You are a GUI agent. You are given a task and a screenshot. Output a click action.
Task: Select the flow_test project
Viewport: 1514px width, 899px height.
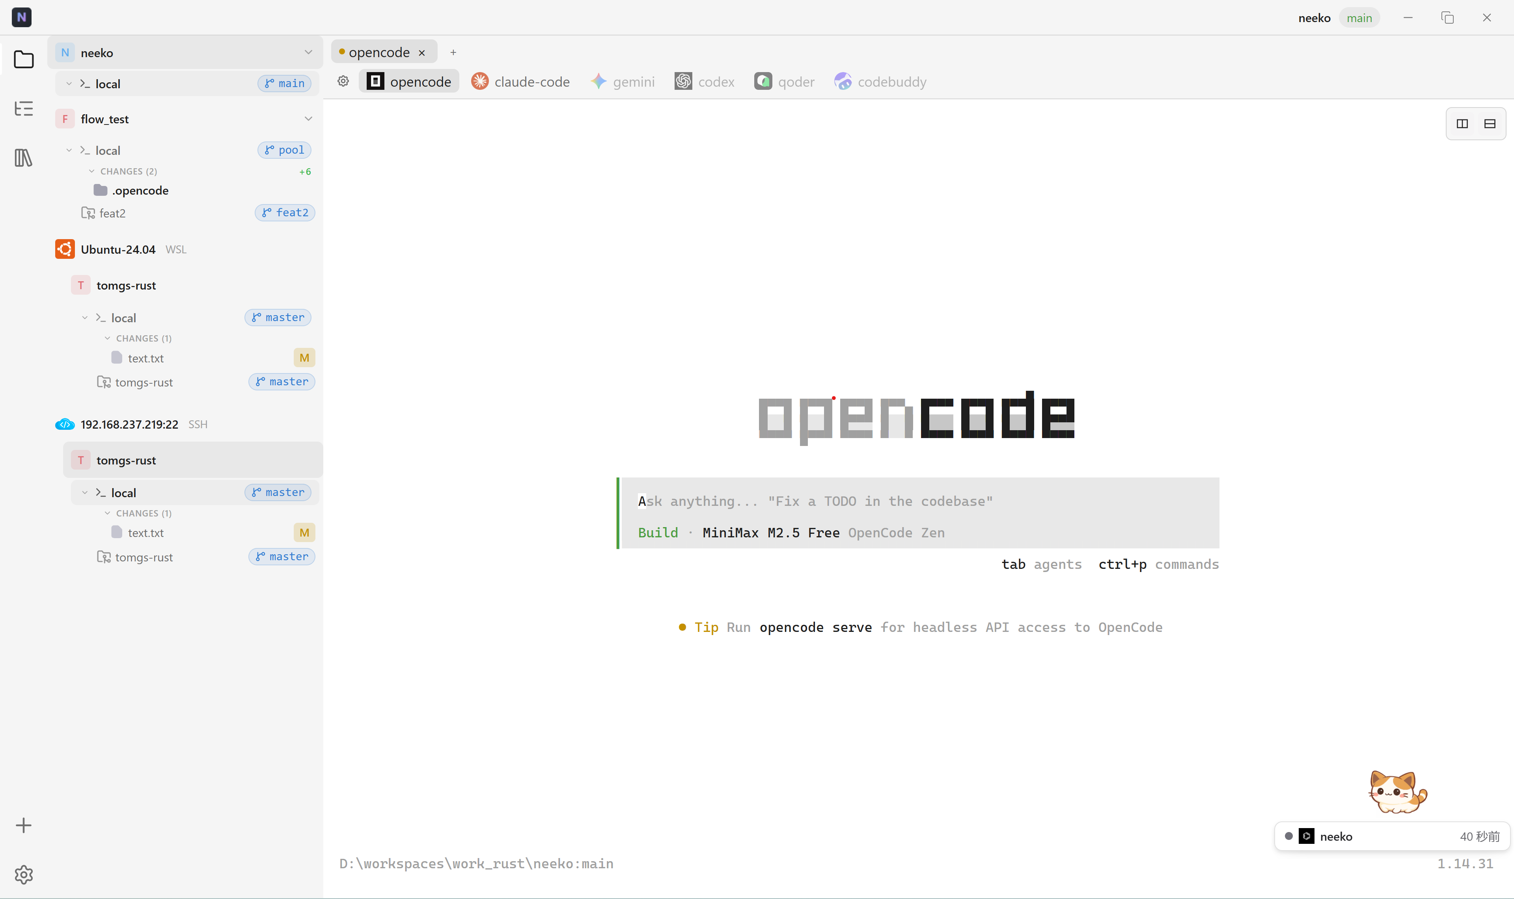(185, 119)
